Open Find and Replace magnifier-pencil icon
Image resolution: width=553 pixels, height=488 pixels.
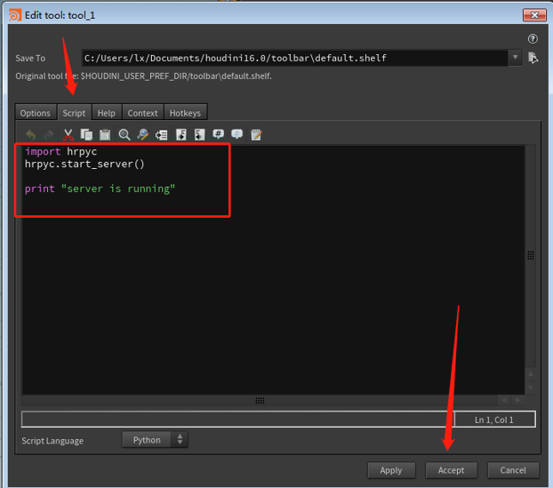point(143,135)
